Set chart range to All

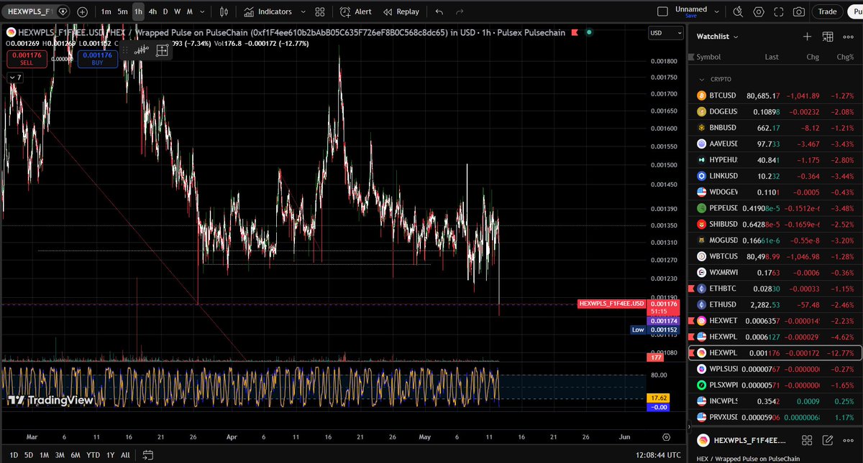pos(125,455)
